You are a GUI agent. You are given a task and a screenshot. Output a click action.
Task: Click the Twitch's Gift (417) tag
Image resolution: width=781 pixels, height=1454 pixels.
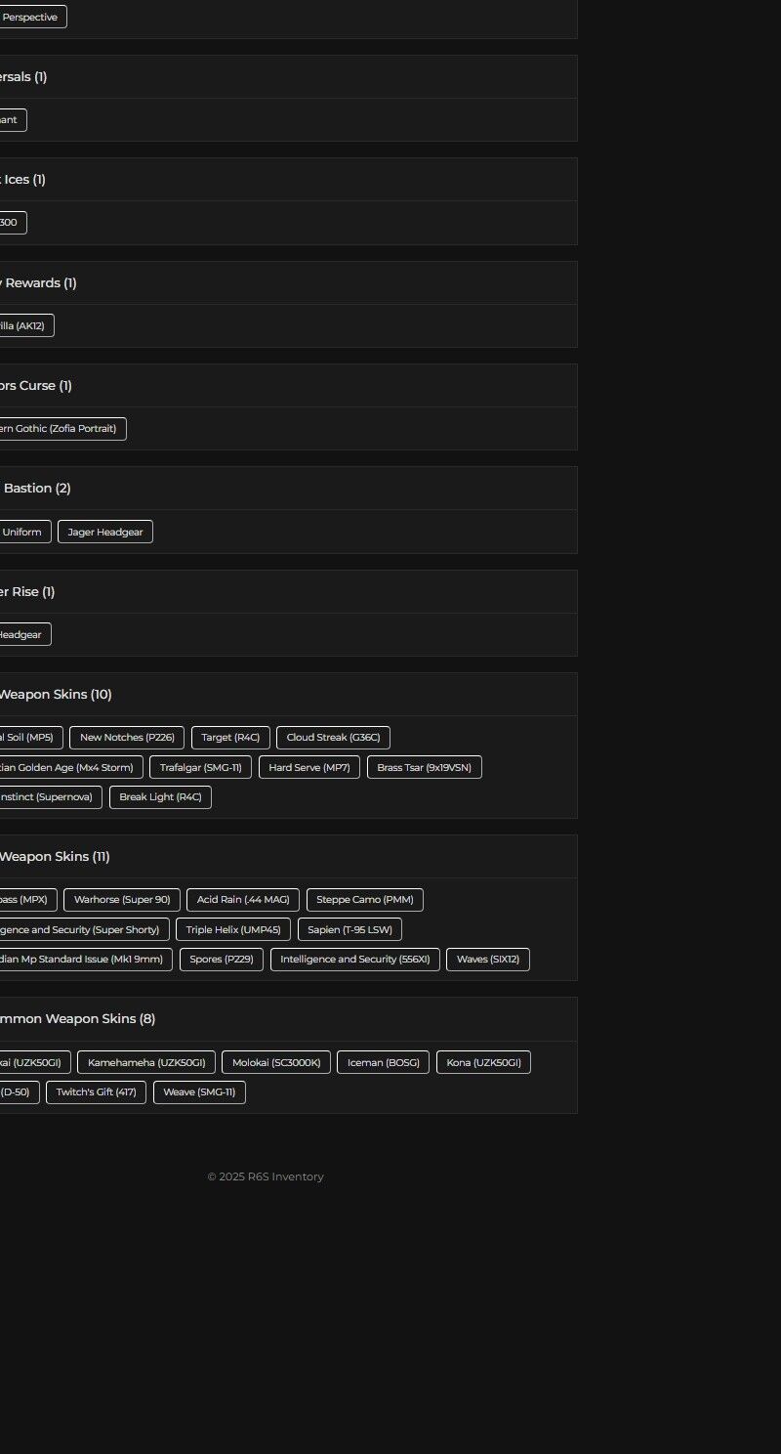(x=96, y=1091)
